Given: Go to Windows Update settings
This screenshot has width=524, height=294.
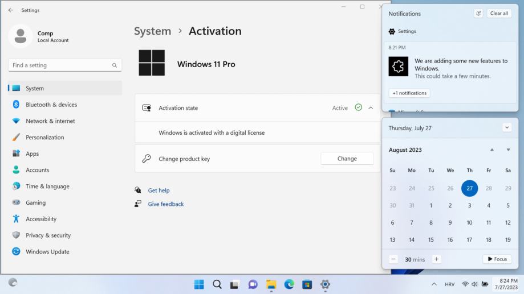Looking at the screenshot, I should click(x=47, y=252).
